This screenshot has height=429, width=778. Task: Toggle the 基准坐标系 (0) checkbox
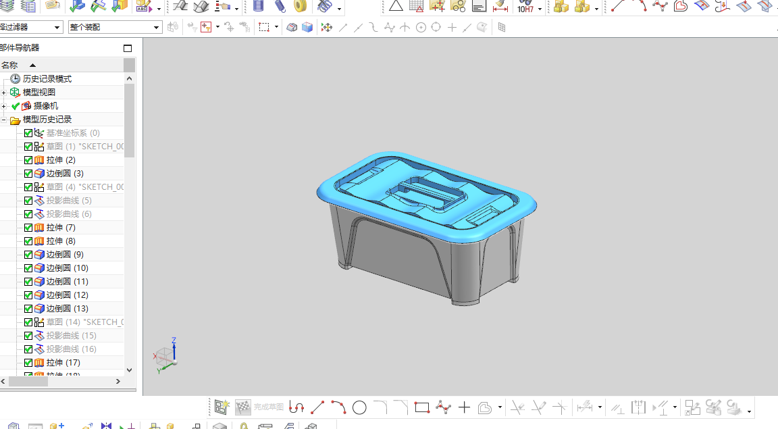tap(28, 133)
